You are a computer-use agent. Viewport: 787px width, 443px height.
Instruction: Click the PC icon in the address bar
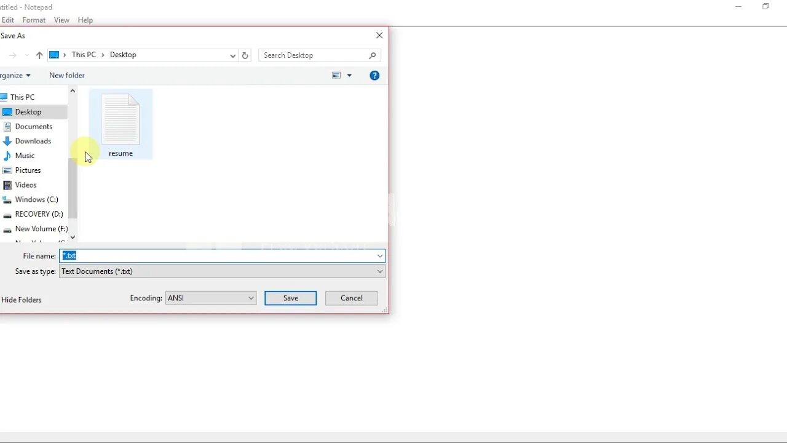(x=54, y=55)
